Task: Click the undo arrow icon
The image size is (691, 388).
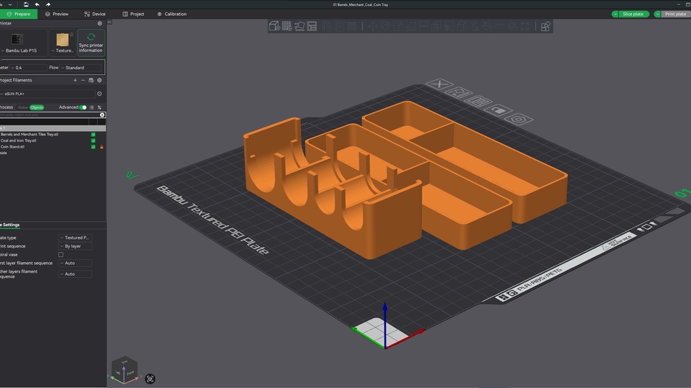Action: point(37,4)
